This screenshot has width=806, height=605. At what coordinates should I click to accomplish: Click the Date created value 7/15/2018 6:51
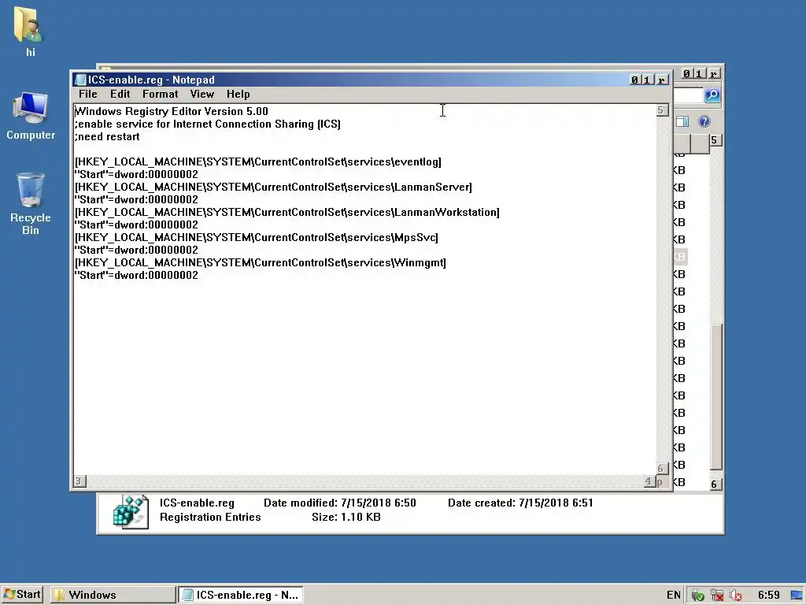pos(556,503)
